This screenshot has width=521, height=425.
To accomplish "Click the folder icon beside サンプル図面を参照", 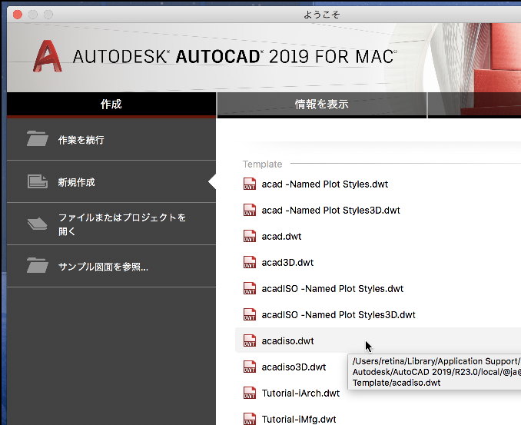I will tap(37, 265).
